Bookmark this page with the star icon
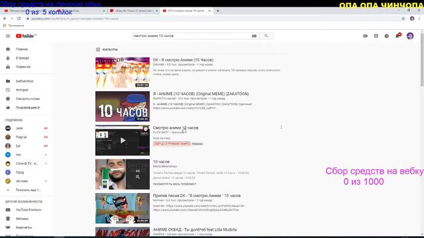Image resolution: width=424 pixels, height=238 pixels. (x=403, y=19)
